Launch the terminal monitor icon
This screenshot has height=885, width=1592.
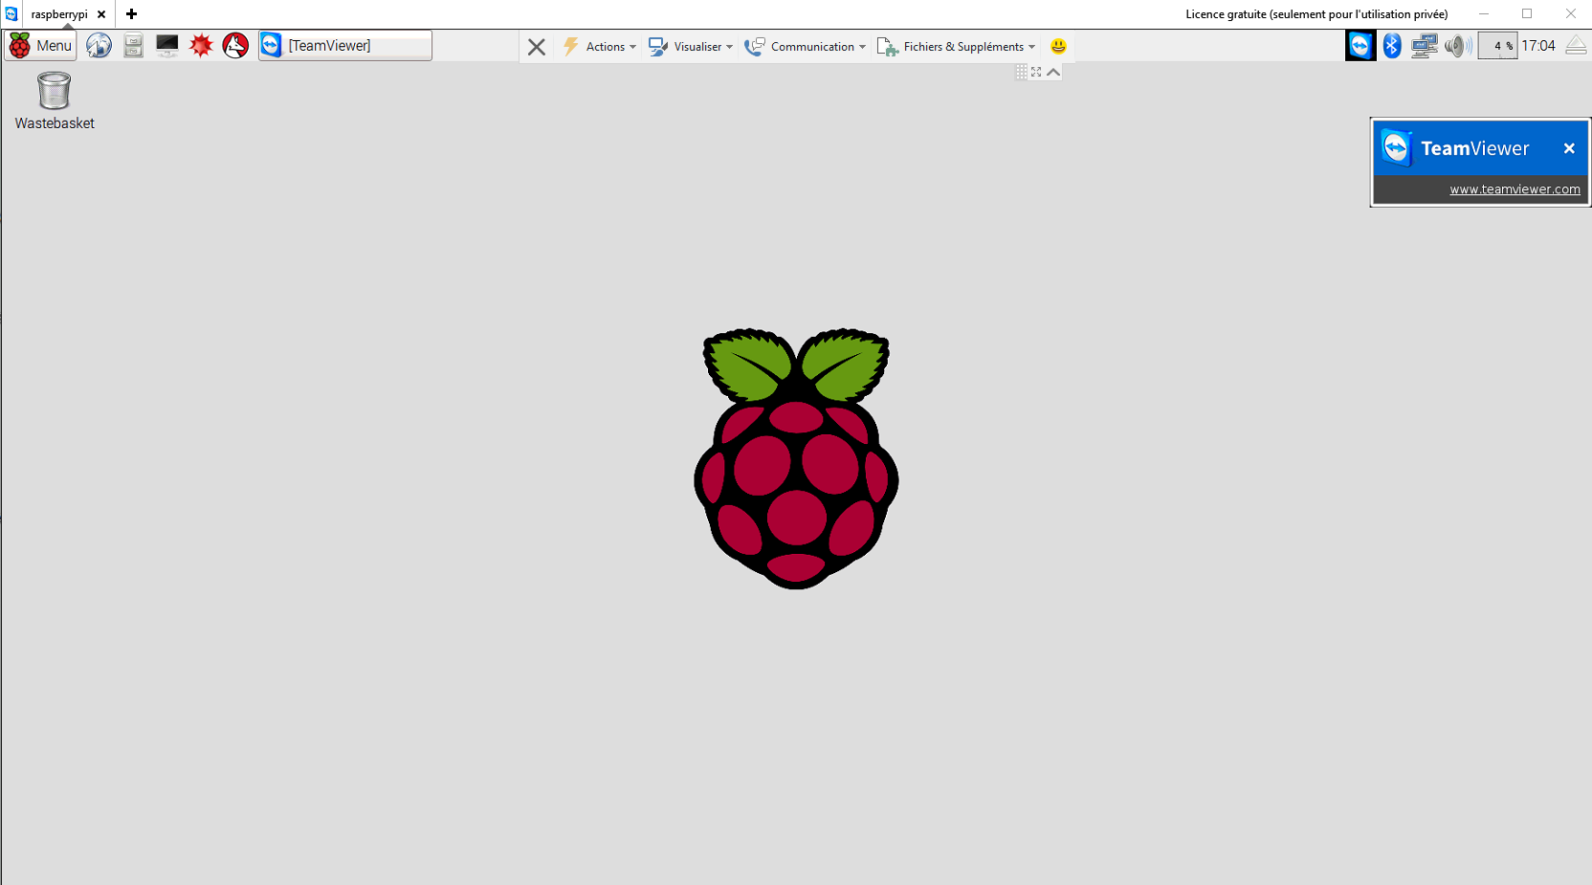click(166, 45)
